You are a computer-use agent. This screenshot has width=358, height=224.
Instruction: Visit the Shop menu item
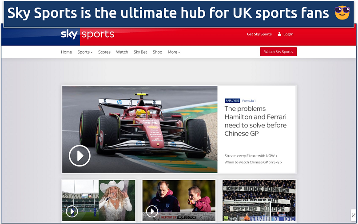coord(158,52)
